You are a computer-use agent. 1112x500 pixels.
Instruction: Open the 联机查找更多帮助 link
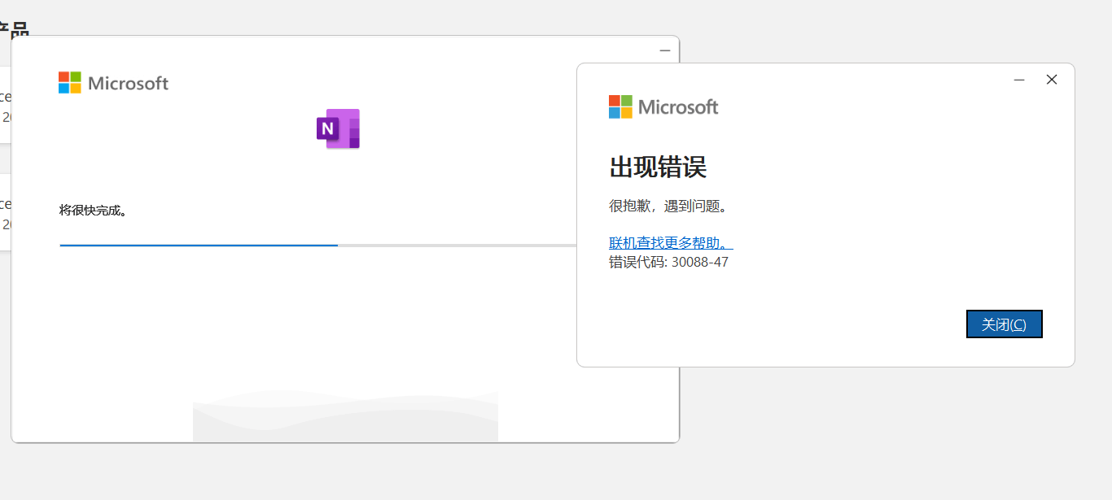click(671, 242)
